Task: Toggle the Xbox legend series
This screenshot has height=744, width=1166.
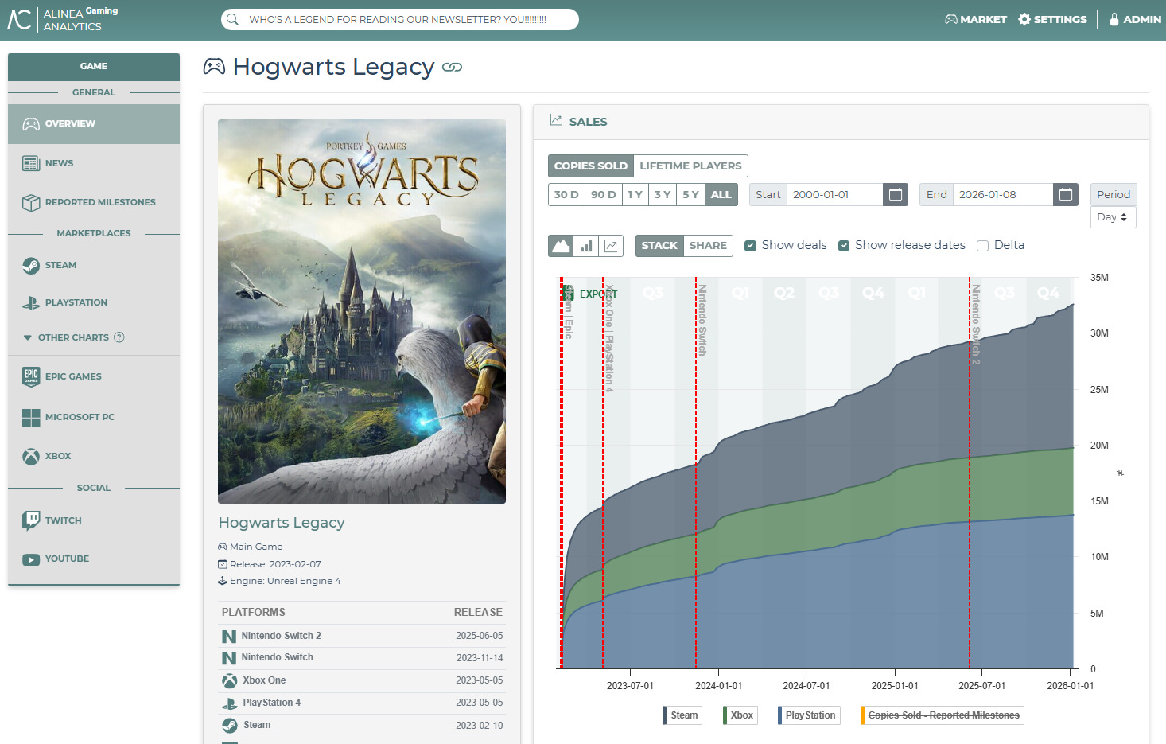Action: (x=740, y=715)
